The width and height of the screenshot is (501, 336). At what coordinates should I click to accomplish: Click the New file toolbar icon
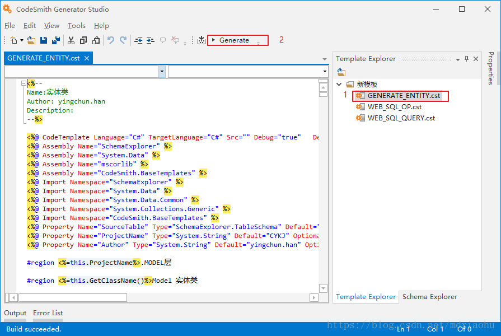(13, 40)
